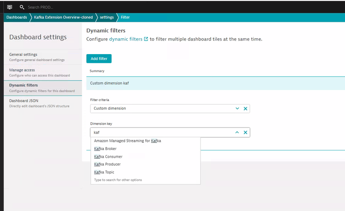The height and width of the screenshot is (211, 345).
Task: Open the settings breadcrumb
Action: [x=107, y=17]
